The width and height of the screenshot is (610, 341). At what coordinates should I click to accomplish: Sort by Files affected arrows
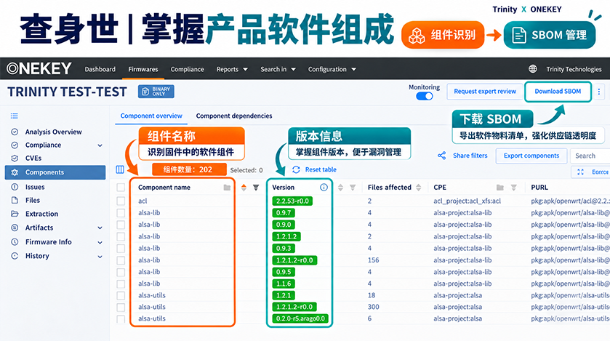pos(419,188)
